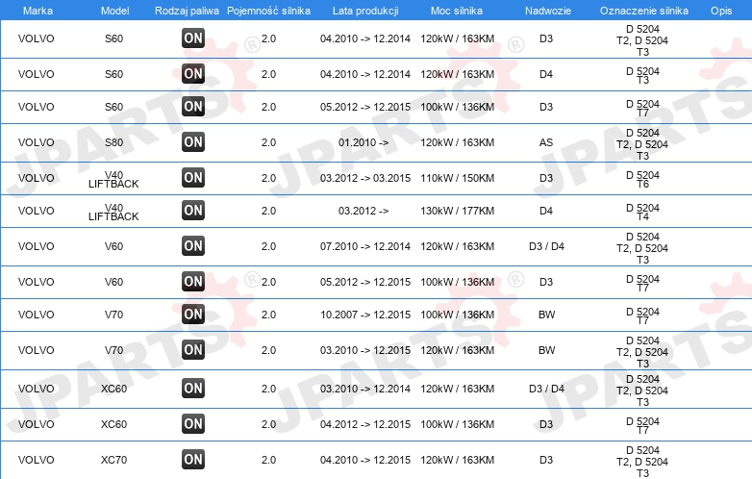
Task: Click ON icon in the V60 120kW row
Action: 193,246
